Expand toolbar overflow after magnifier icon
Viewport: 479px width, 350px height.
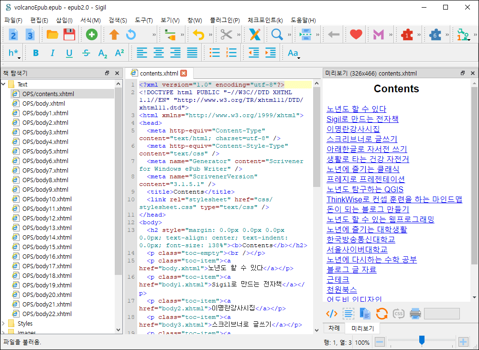point(289,34)
